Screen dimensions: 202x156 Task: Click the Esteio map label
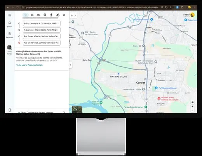pyautogui.click(x=149, y=28)
